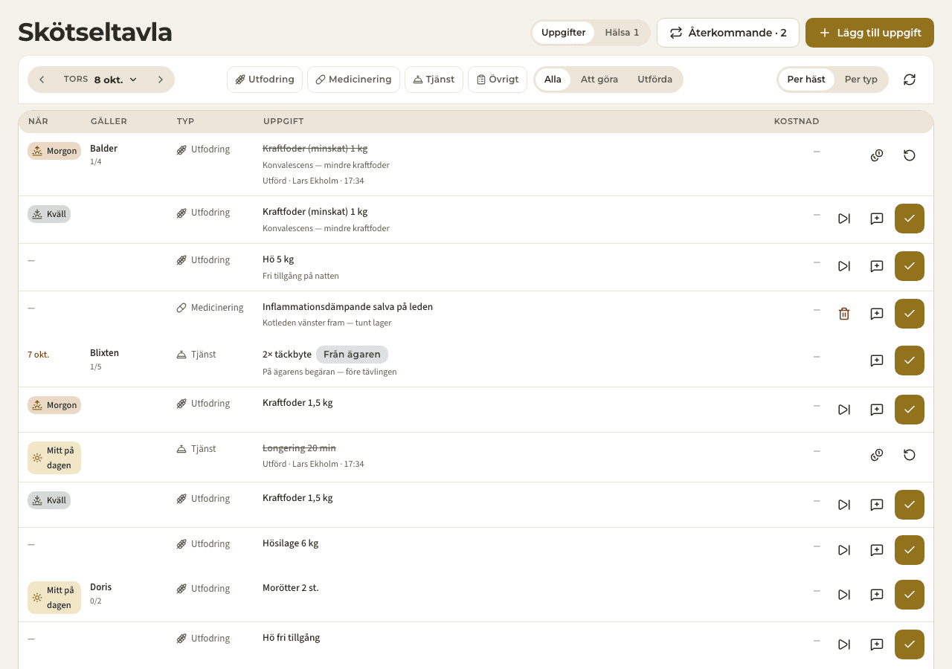This screenshot has width=952, height=669.
Task: Go to the previous day with left chevron
Action: point(42,80)
